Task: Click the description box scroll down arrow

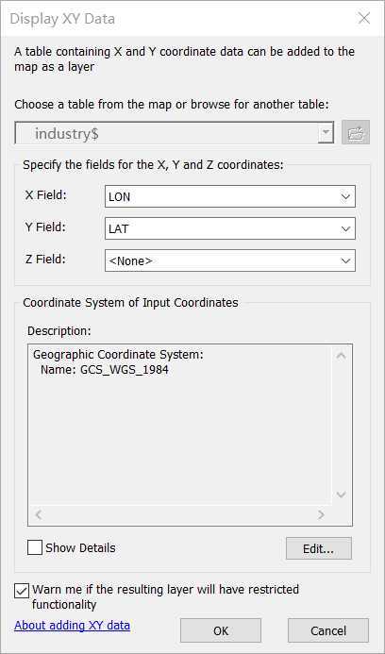Action: (342, 495)
